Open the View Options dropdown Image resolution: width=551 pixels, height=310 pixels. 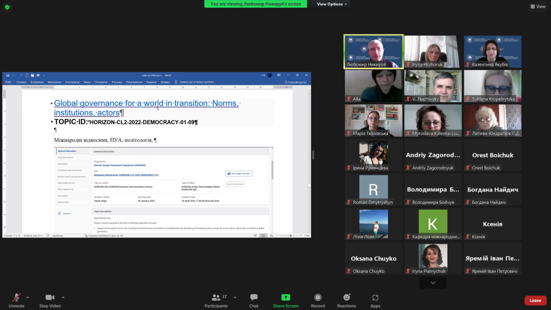pos(331,4)
